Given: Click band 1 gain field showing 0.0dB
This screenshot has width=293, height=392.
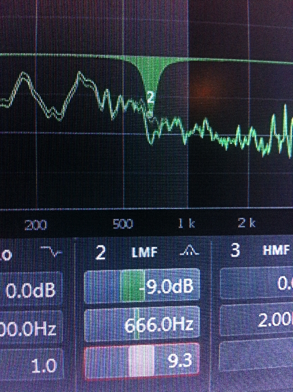Looking at the screenshot, I should pos(30,290).
